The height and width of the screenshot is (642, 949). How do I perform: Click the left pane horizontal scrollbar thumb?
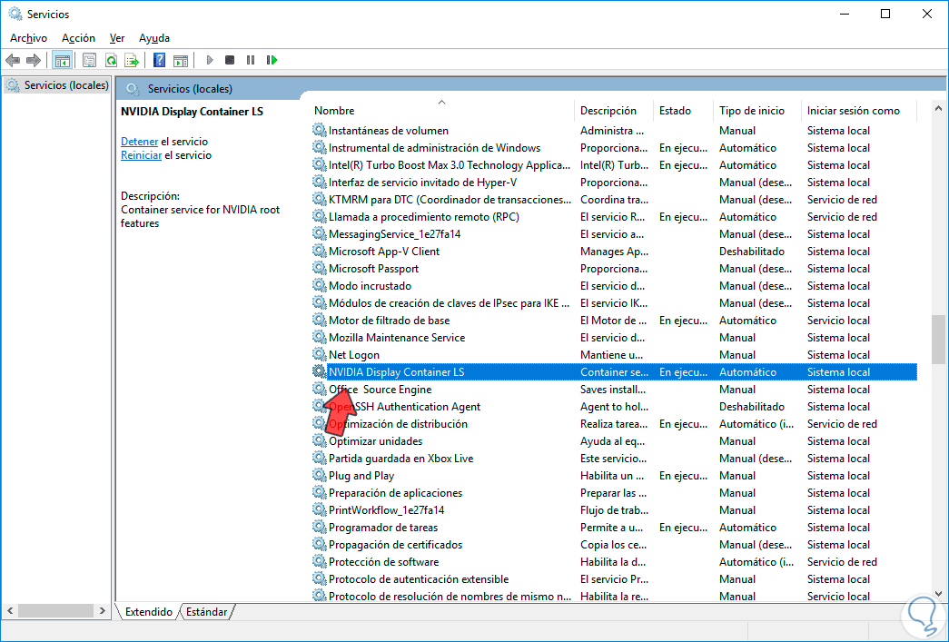point(55,611)
